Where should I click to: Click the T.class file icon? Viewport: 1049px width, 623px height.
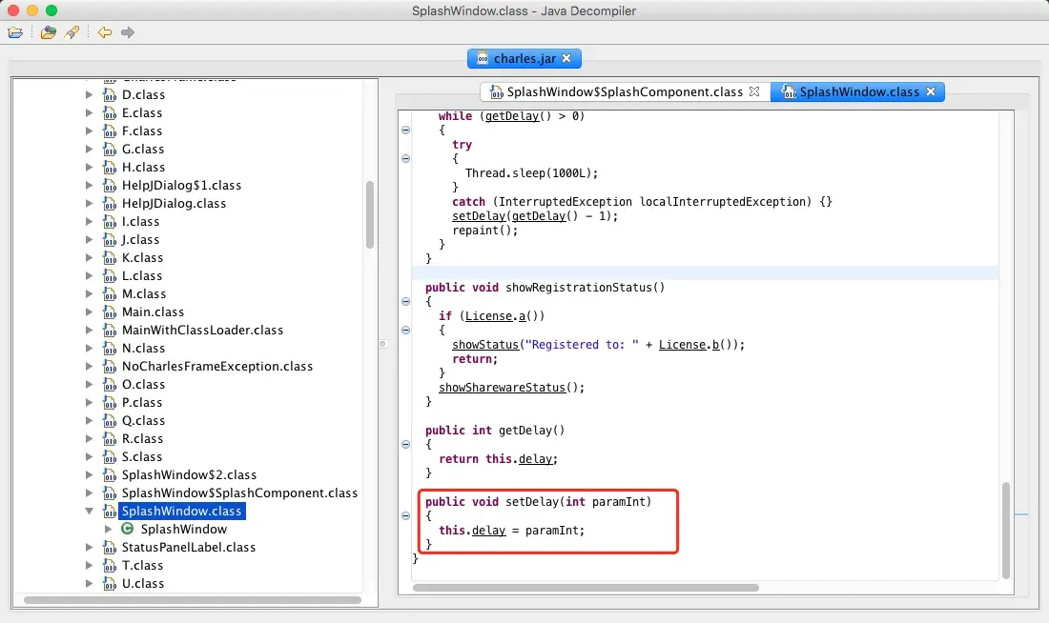[x=110, y=565]
